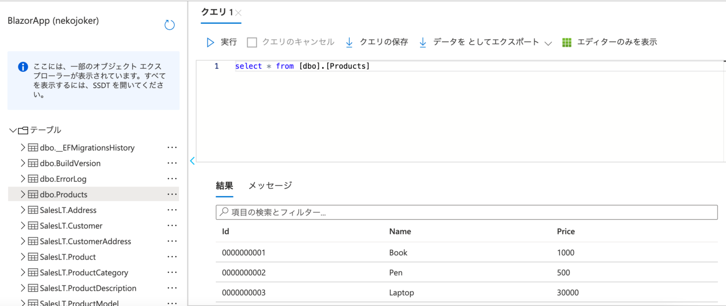The width and height of the screenshot is (726, 306).
Task: Toggle the クエリのキャンセル checkbox
Action: [x=253, y=42]
